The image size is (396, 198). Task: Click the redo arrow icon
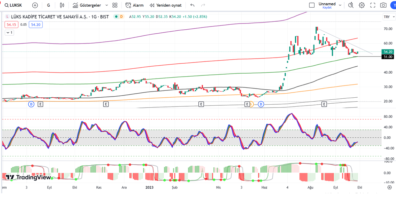click(x=203, y=5)
